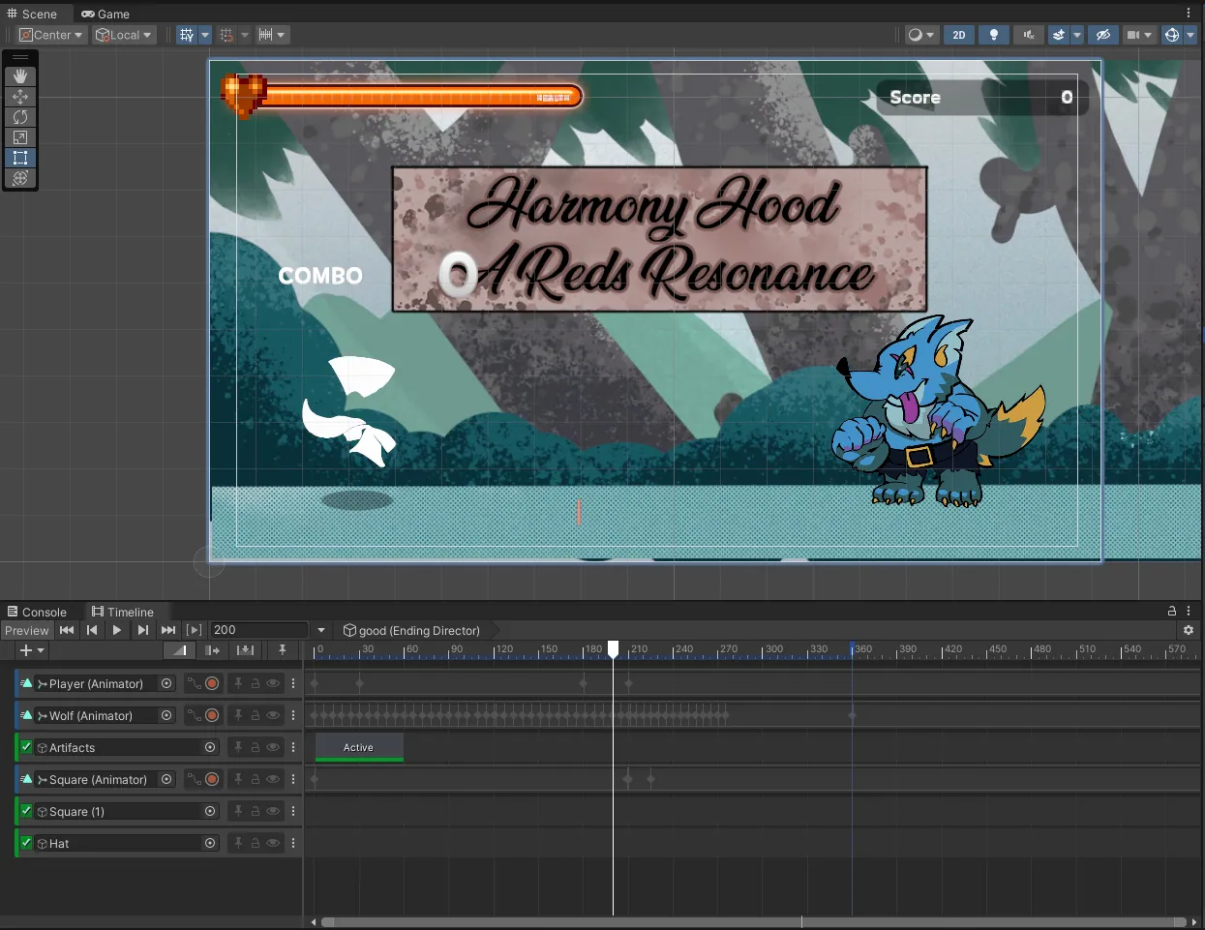Viewport: 1205px width, 930px height.
Task: Show curves for Player (Animator) track
Action: [x=195, y=683]
